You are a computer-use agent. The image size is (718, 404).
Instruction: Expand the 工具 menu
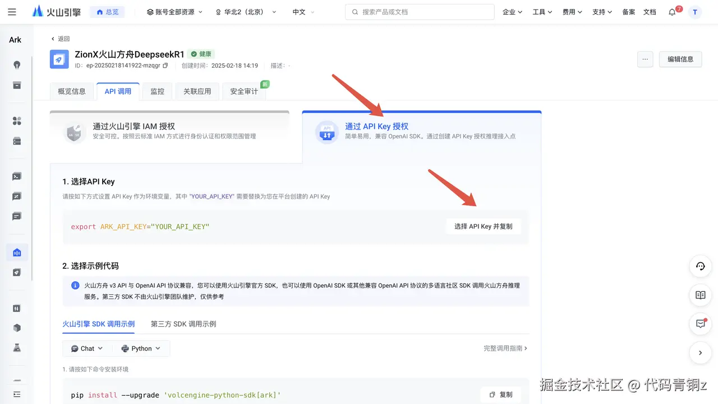click(542, 12)
